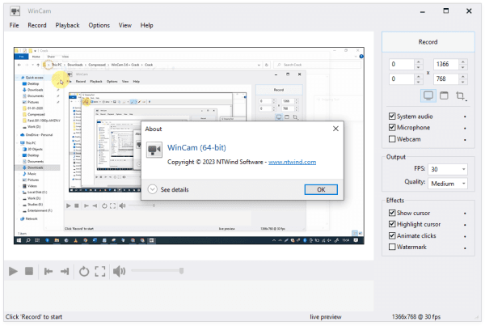
Task: Increase the width value 1366 with the up arrow
Action: (x=462, y=61)
